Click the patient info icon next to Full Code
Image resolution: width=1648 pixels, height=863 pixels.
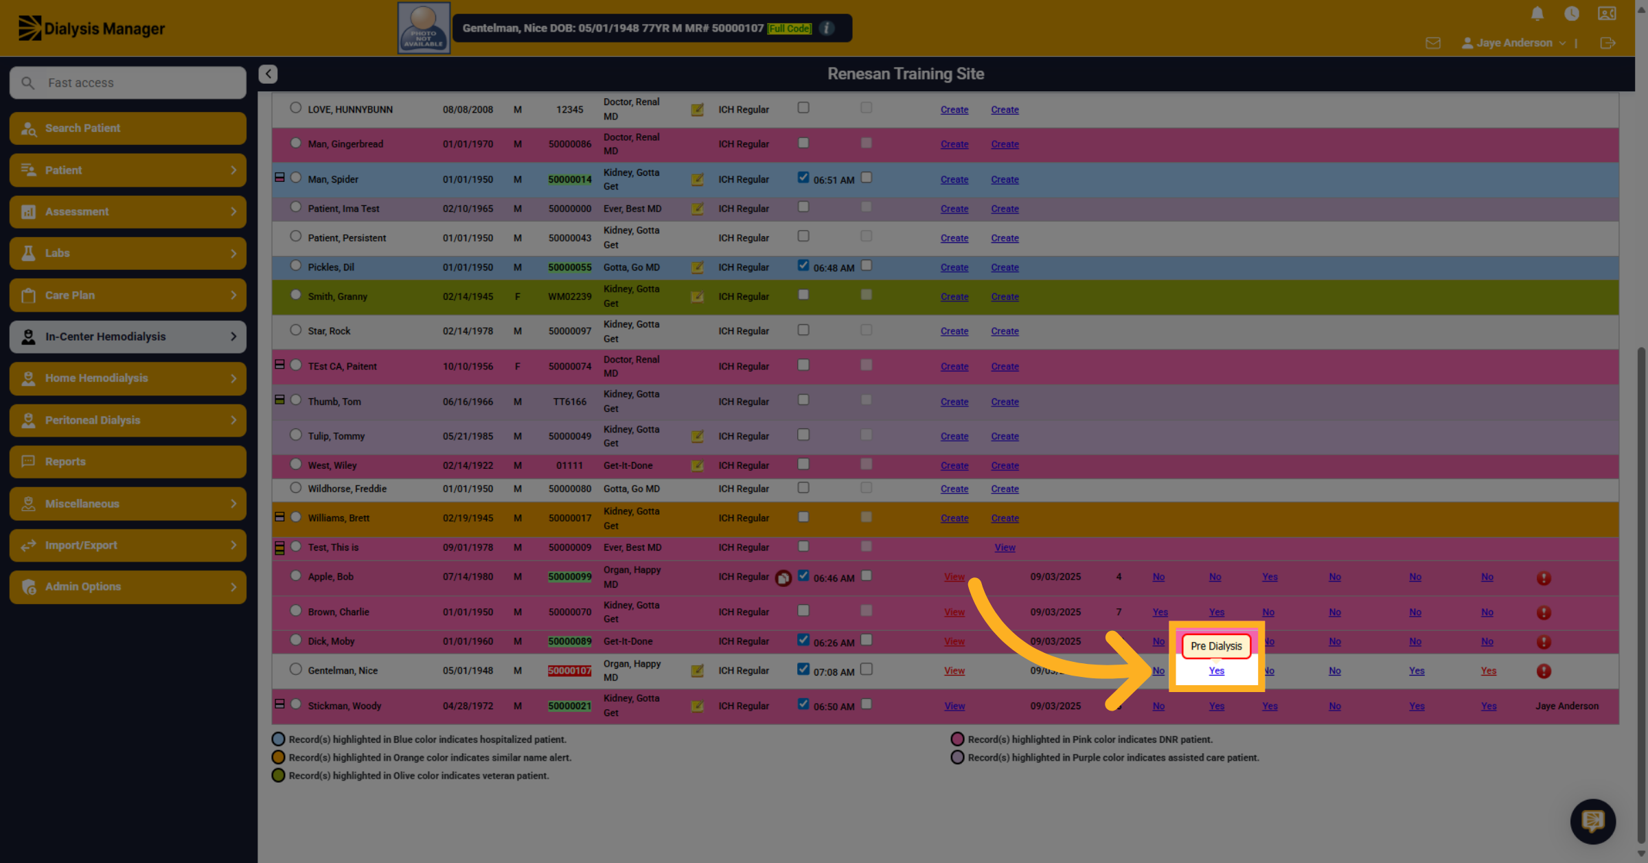point(827,28)
